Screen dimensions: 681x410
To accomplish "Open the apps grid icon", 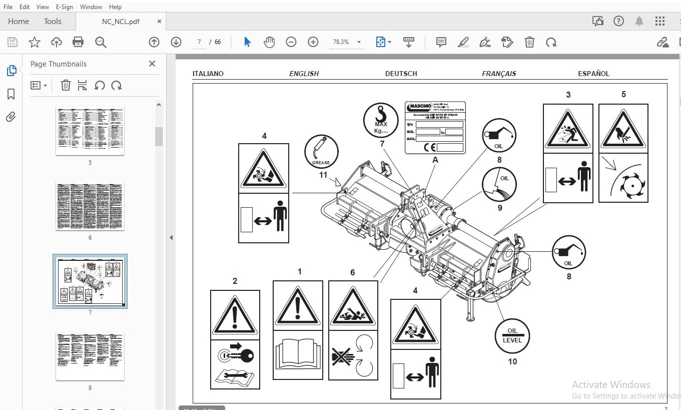I will pos(660,21).
